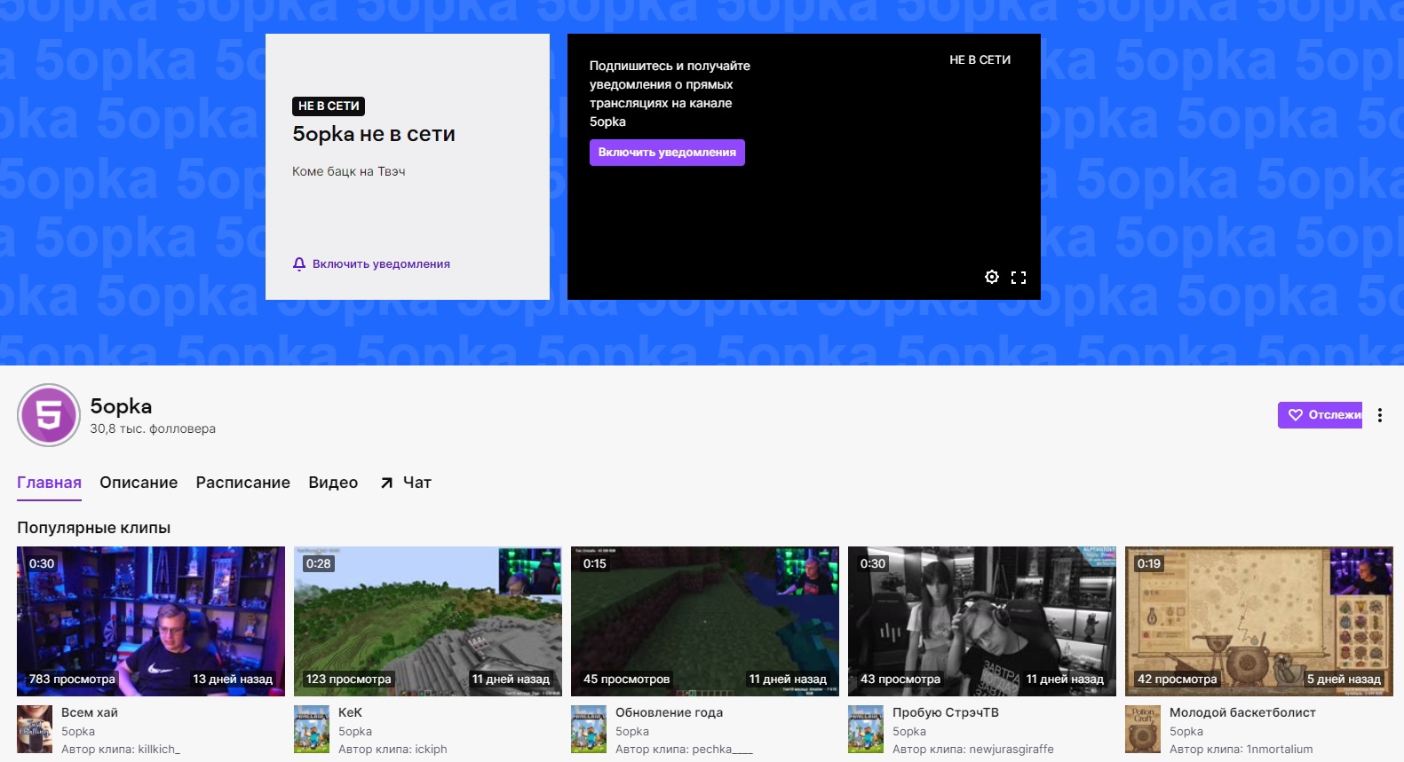Play the Всем хай clip thumbnail

pos(151,621)
